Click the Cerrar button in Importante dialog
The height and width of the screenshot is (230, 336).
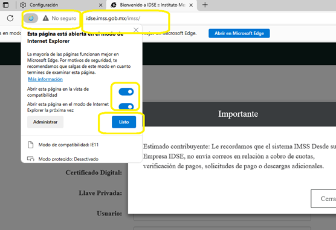tap(323, 199)
